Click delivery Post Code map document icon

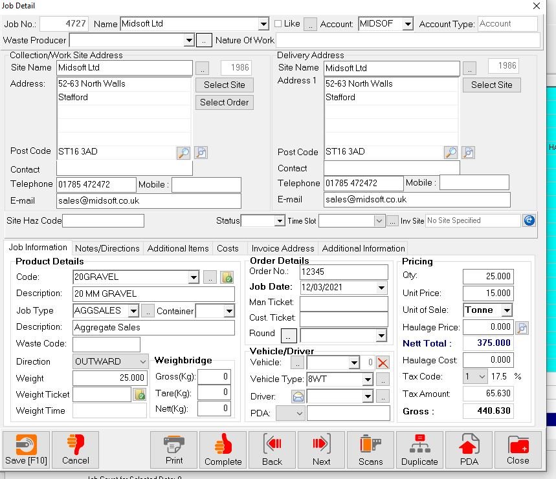[469, 153]
